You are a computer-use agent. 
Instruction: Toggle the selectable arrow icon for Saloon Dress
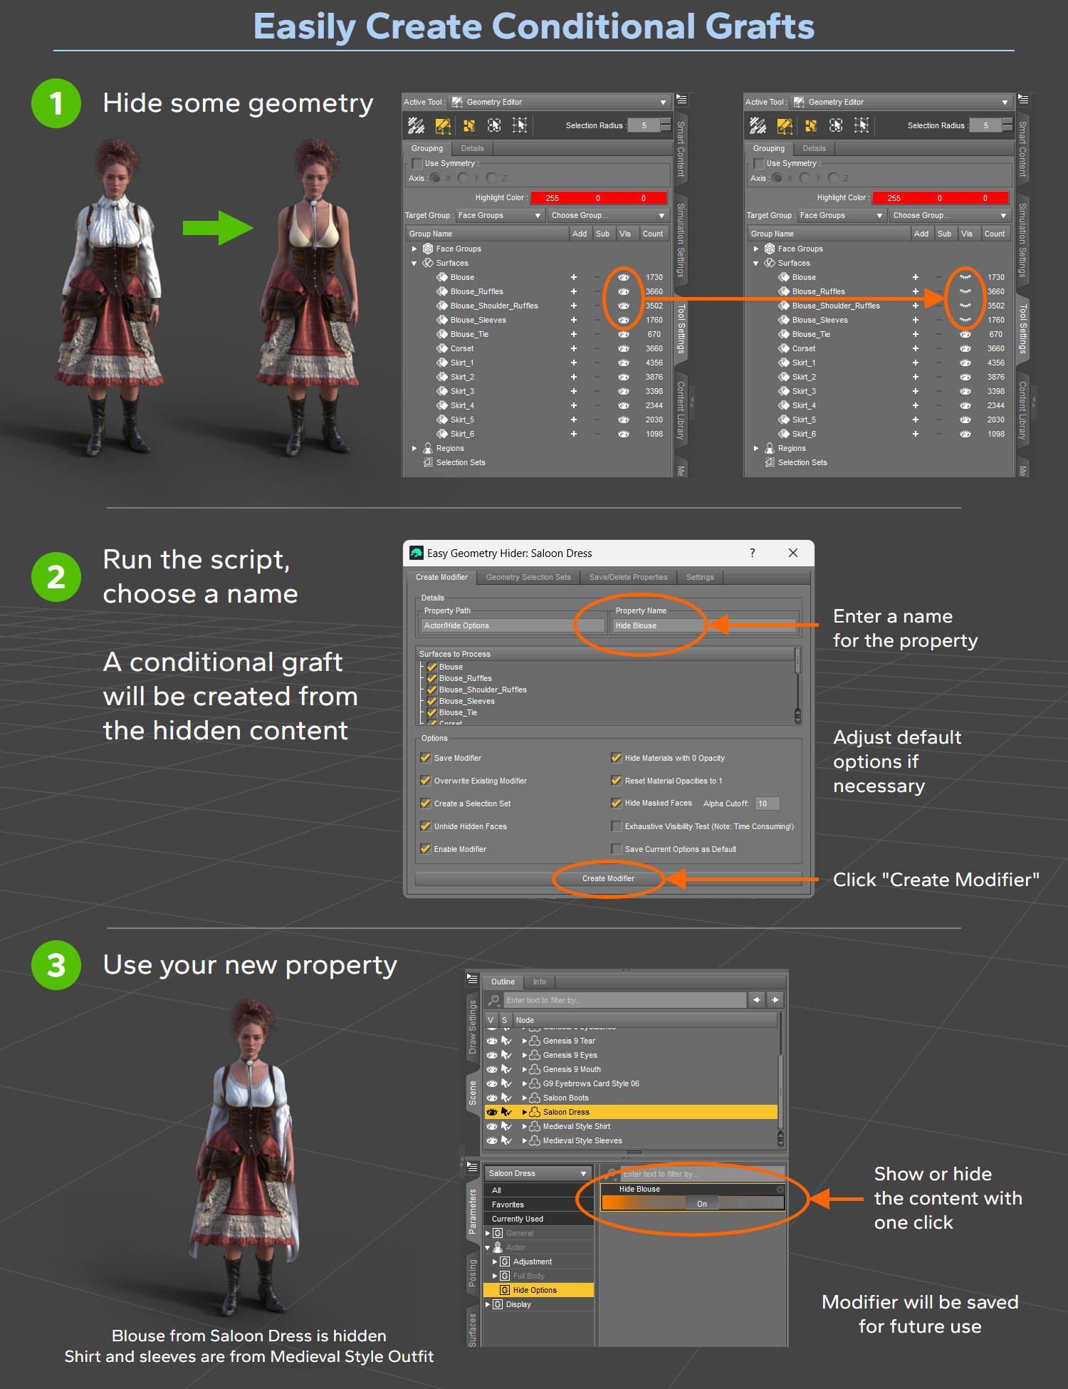point(507,1112)
